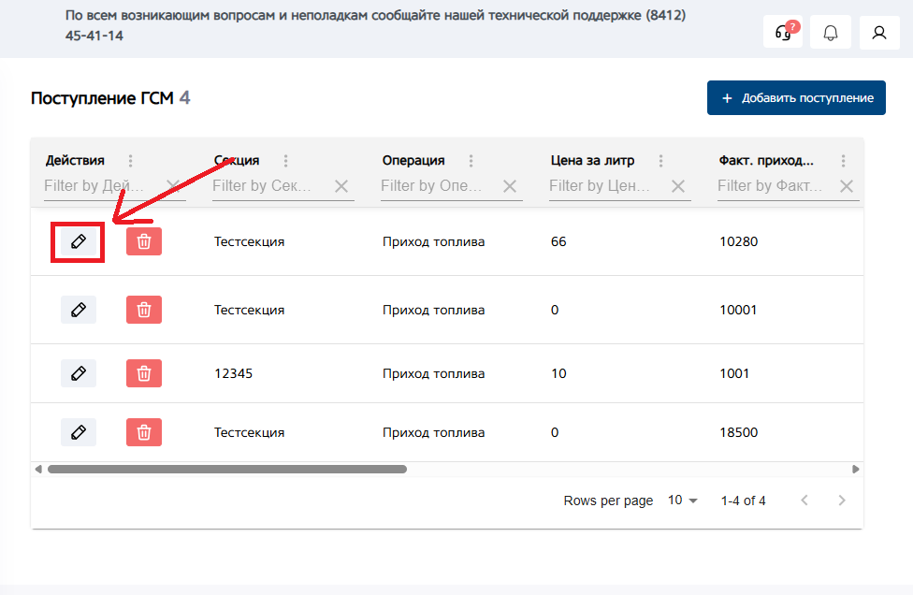913x595 pixels.
Task: Delete the row with section 12345
Action: point(144,373)
